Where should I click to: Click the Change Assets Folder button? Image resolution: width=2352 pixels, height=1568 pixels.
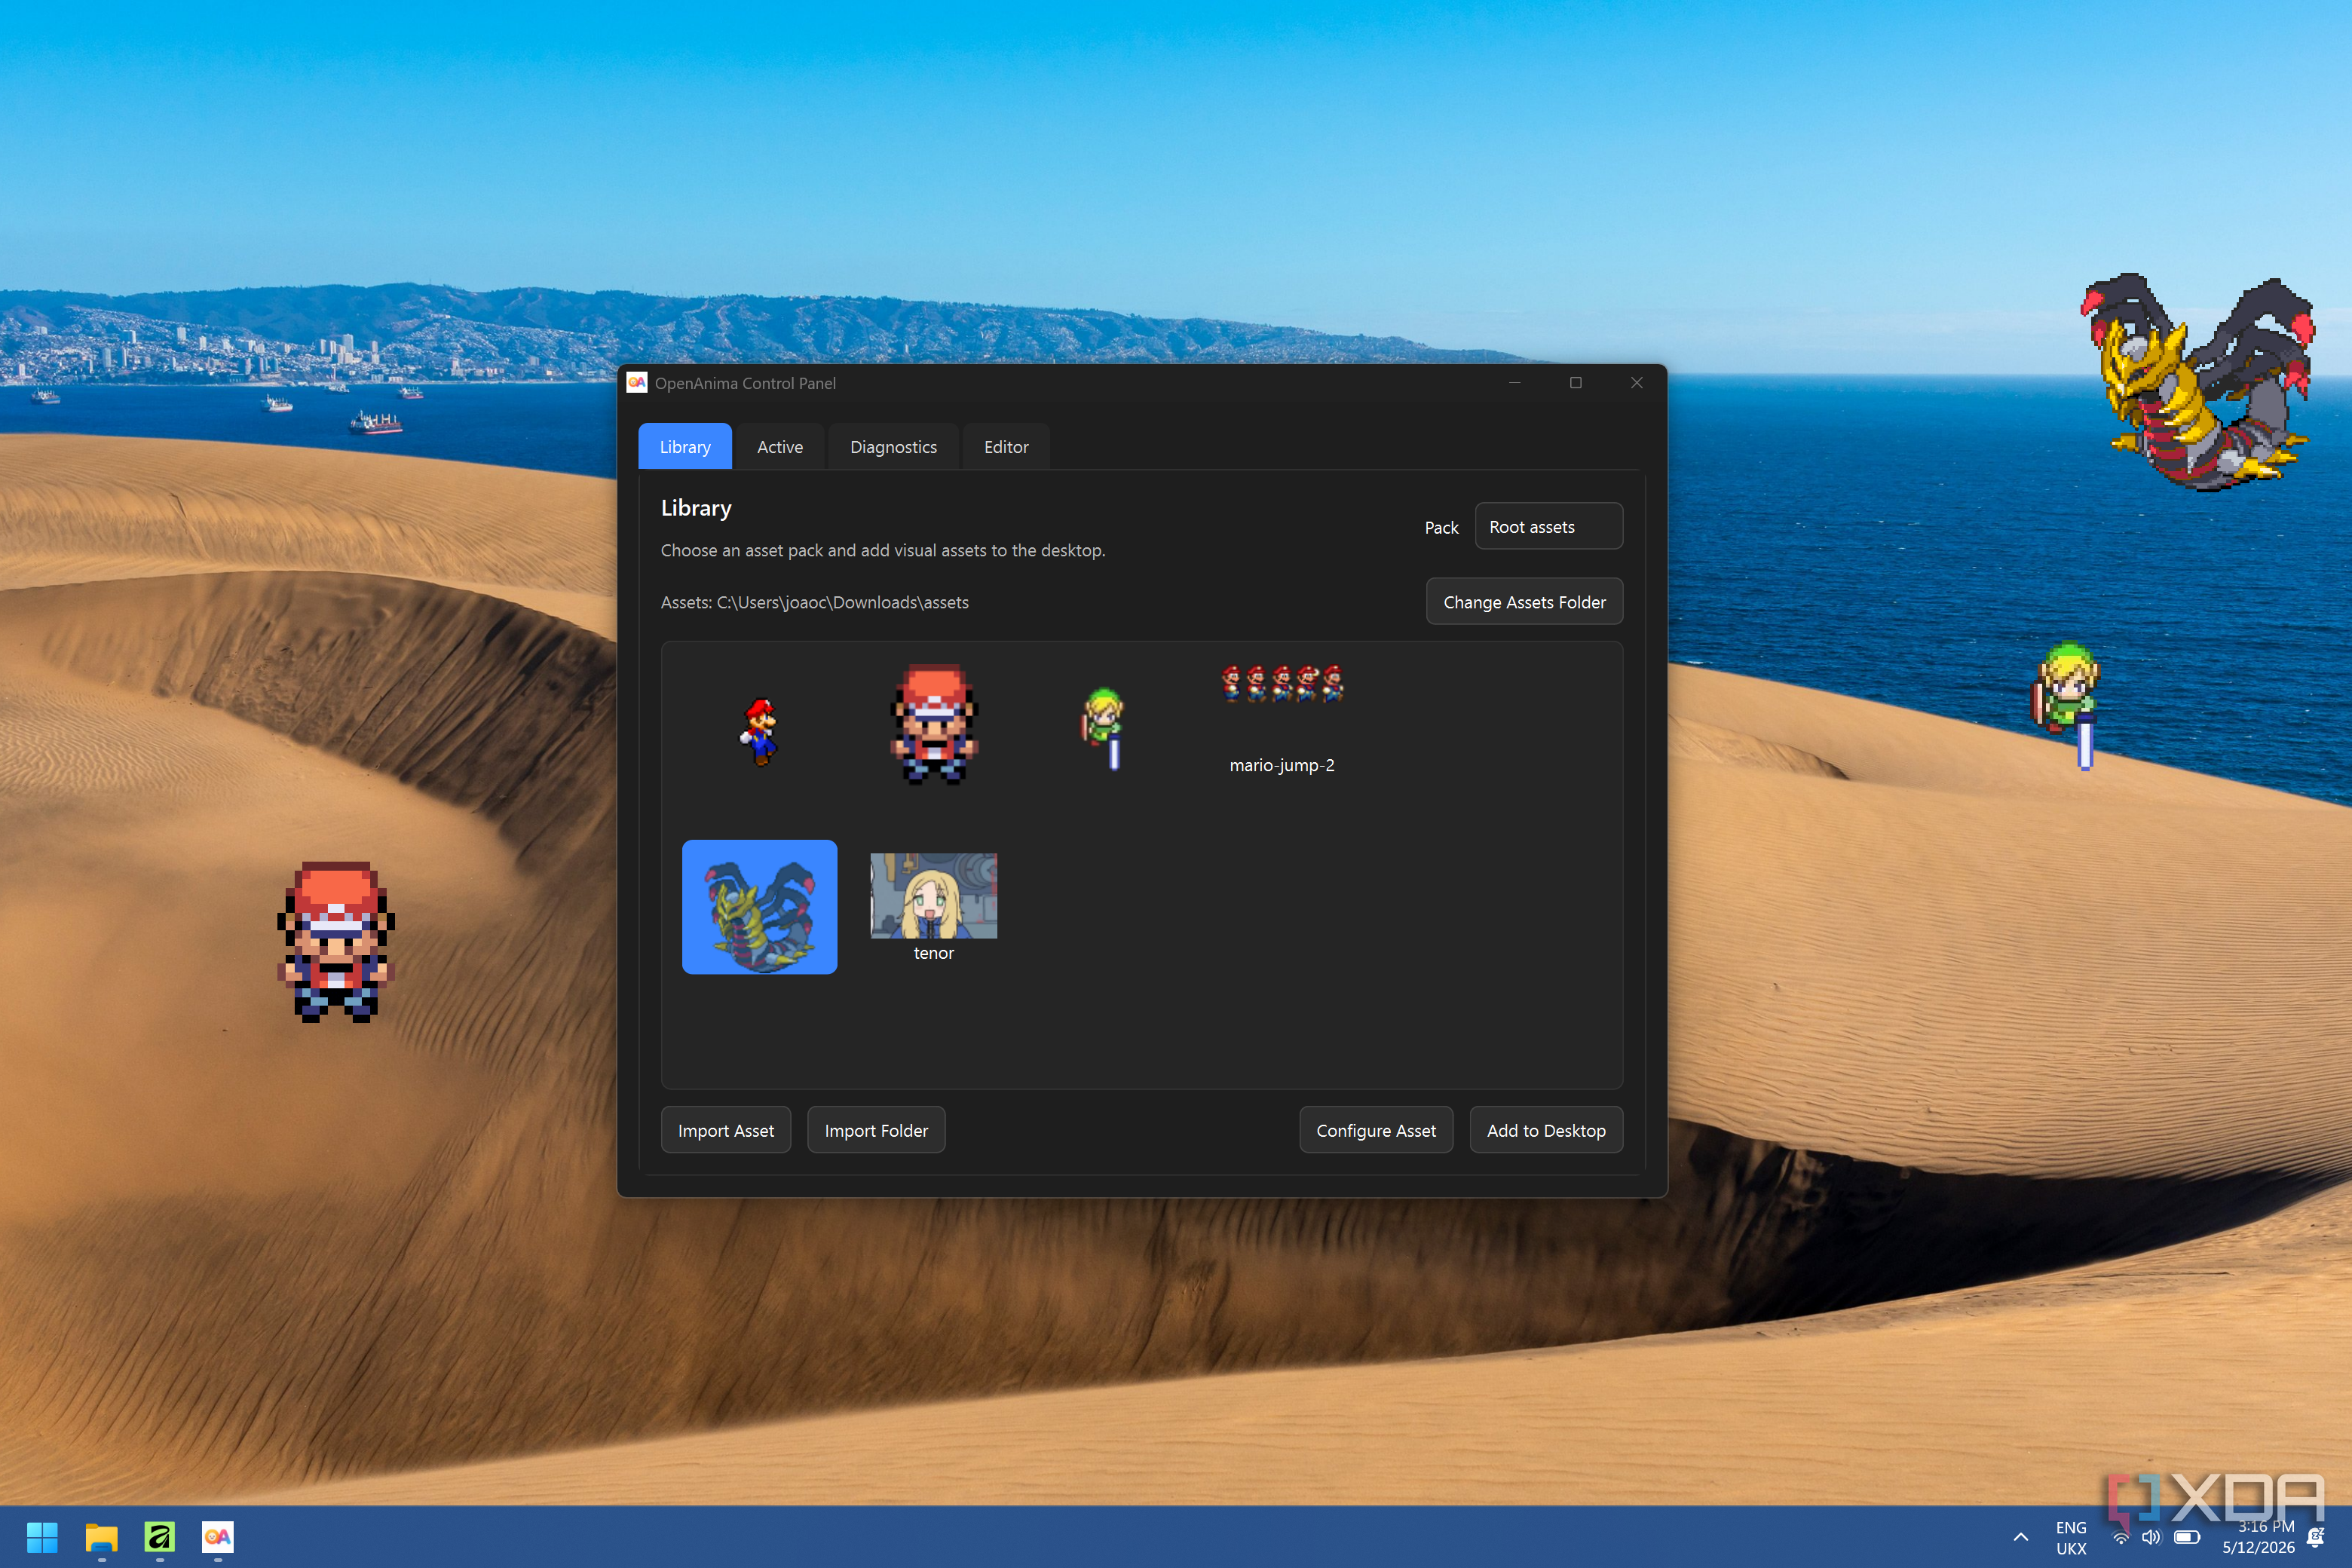click(x=1524, y=602)
